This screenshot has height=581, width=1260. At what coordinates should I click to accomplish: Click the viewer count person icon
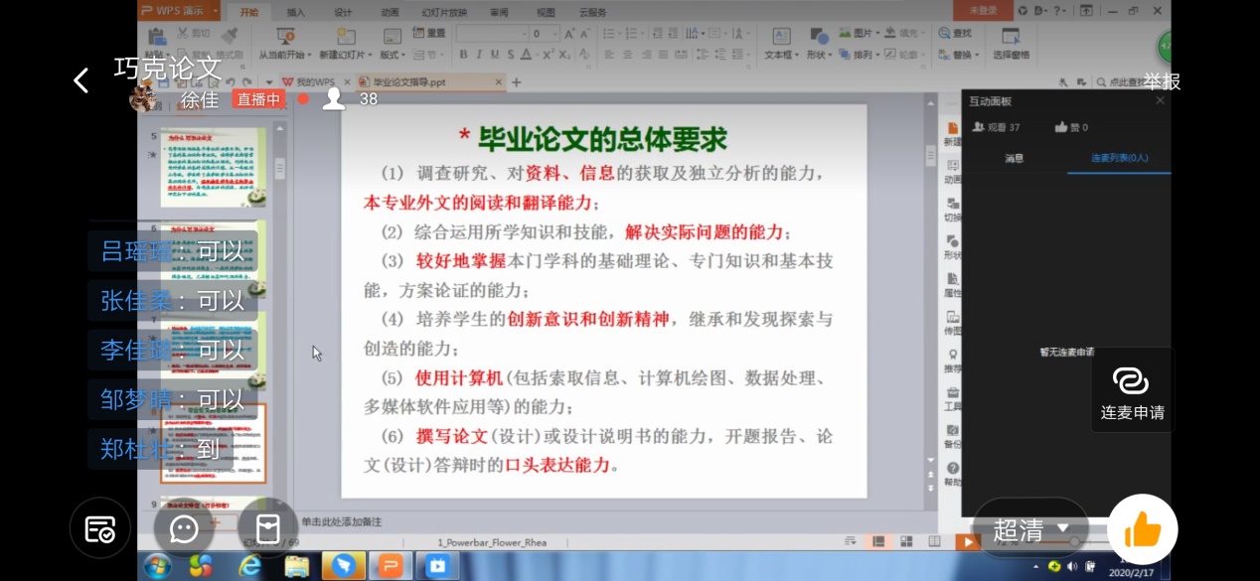(334, 98)
